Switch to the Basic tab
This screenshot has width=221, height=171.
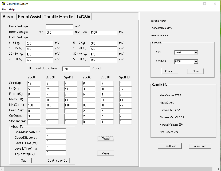[x=9, y=17]
